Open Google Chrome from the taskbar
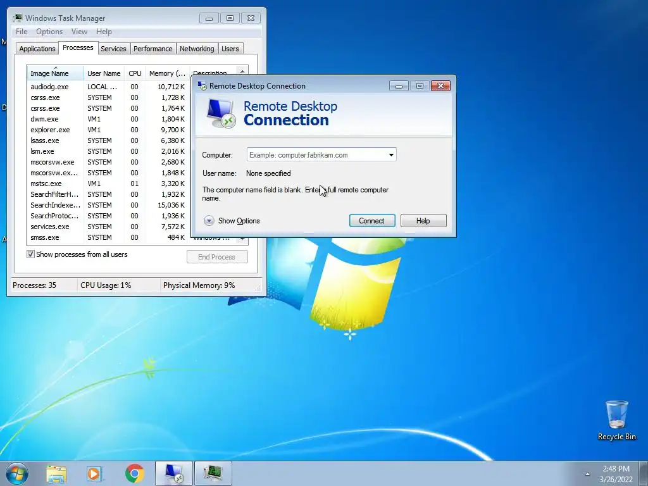648x486 pixels. pyautogui.click(x=134, y=473)
